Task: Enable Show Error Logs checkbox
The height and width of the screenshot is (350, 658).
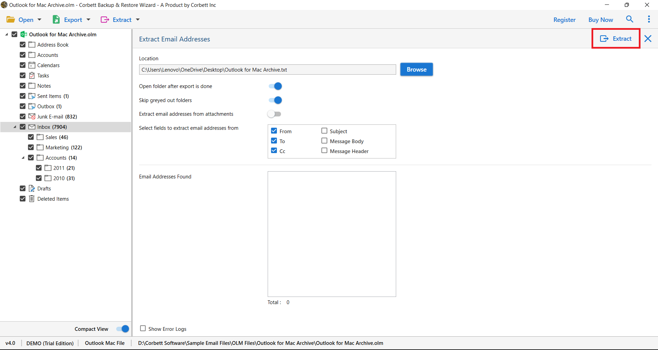Action: (143, 328)
